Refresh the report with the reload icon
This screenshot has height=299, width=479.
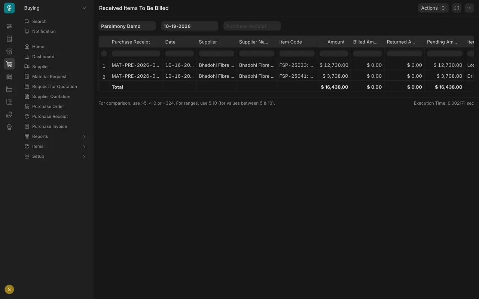(x=457, y=8)
